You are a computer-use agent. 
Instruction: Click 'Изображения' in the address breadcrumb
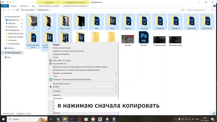(43, 10)
